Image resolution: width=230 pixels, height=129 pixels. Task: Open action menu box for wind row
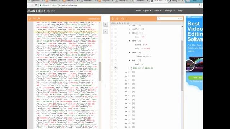(116, 41)
